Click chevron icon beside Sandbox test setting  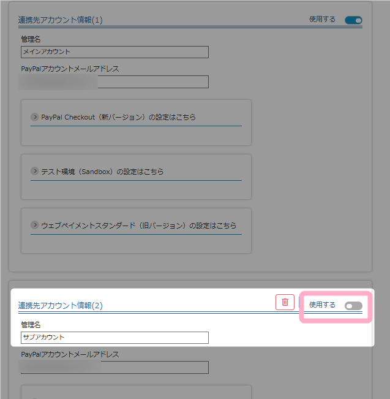tap(35, 171)
